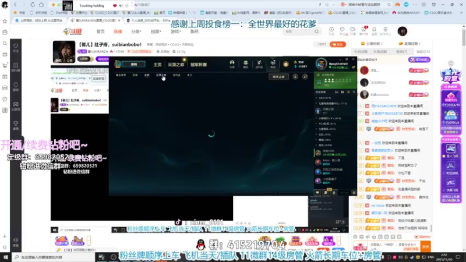This screenshot has height=262, width=466.
Task: Open Douyu 直播 nav item
Action: click(x=118, y=31)
